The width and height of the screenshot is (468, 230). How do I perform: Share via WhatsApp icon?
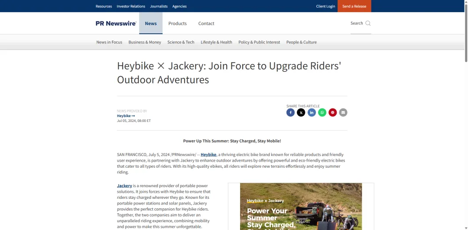tap(322, 112)
